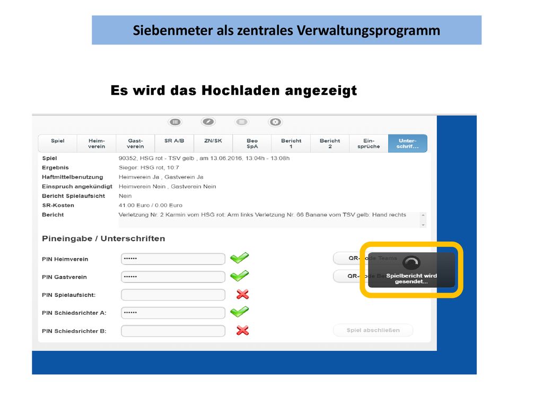Open the Bericht 2 tab
Screen dimensions: 543x407
pyautogui.click(x=330, y=143)
